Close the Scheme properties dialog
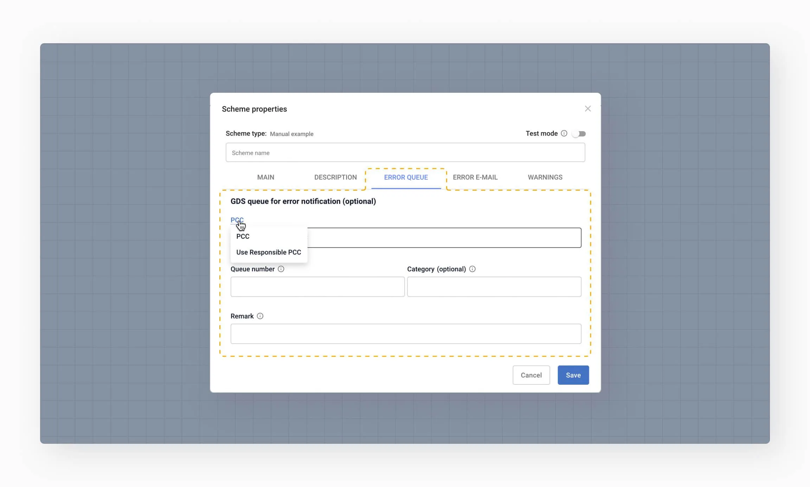Screen dimensions: 810x487 [587, 109]
